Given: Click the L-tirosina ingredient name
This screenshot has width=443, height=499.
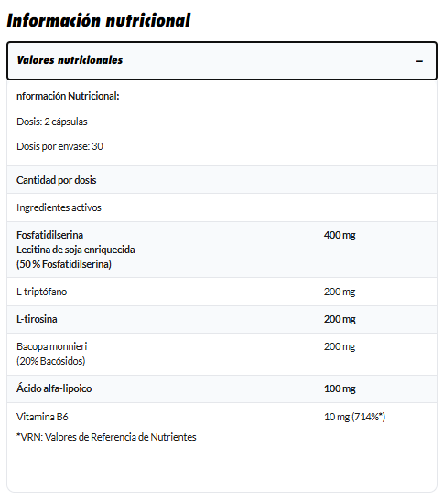Looking at the screenshot, I should click(37, 319).
